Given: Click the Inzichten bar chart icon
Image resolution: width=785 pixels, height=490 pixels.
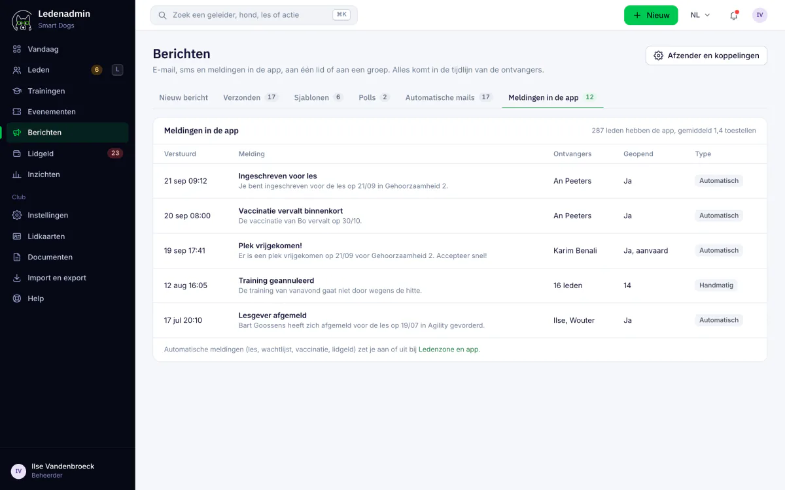Looking at the screenshot, I should (x=17, y=174).
